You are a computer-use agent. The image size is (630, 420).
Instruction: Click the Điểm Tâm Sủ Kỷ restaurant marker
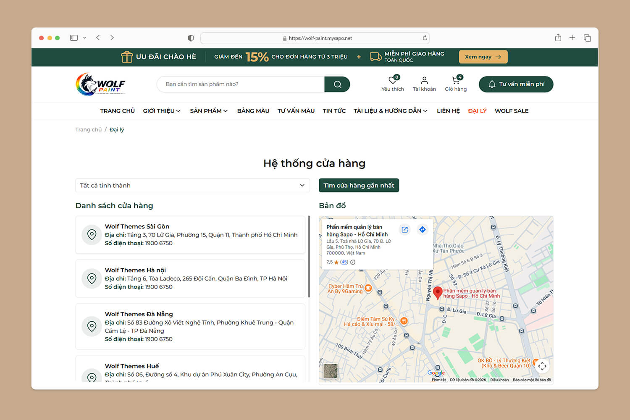tap(404, 321)
